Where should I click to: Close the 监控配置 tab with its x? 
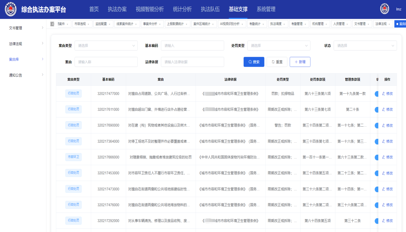click(110, 24)
